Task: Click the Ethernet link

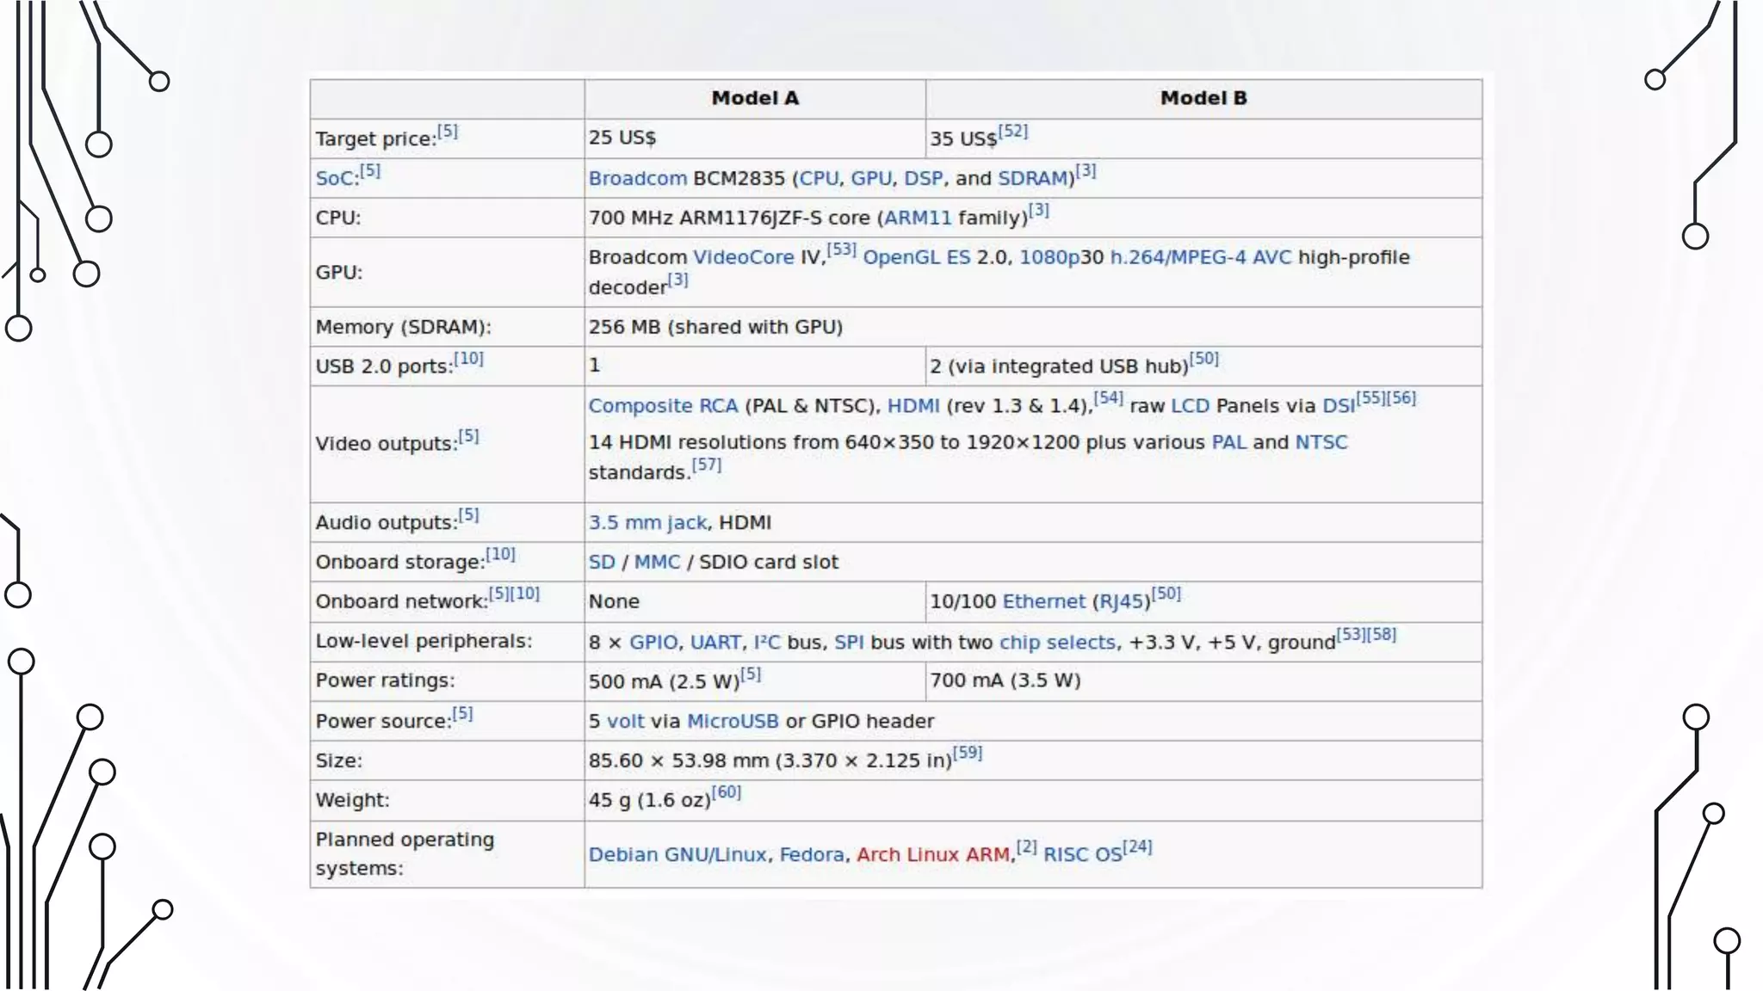Action: point(1044,601)
